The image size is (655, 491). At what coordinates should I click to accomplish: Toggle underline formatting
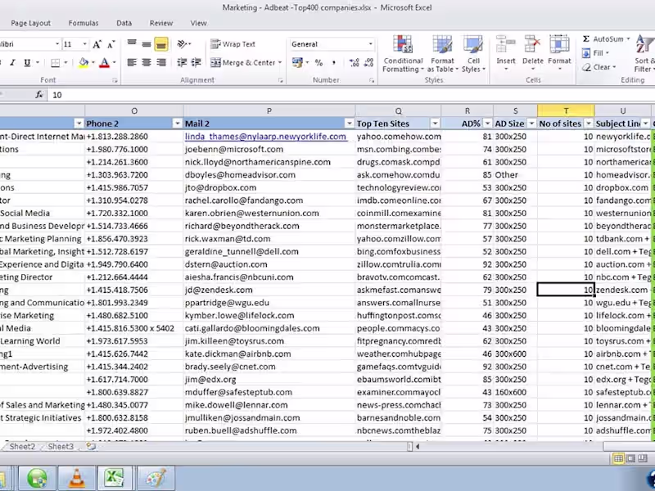(26, 62)
